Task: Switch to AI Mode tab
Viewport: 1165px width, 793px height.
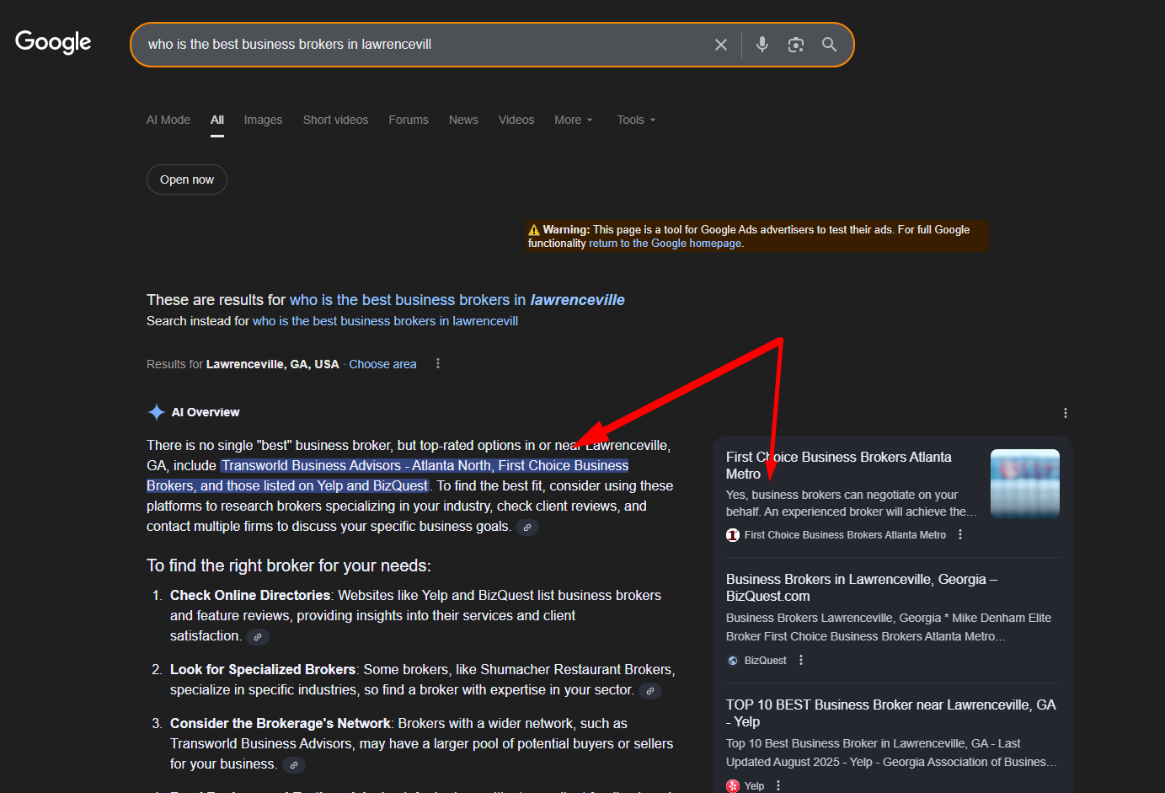Action: pos(168,120)
